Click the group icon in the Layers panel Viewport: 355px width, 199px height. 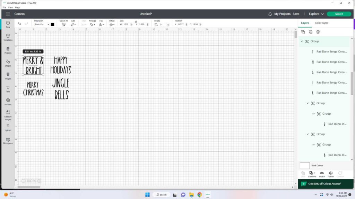pyautogui.click(x=303, y=32)
